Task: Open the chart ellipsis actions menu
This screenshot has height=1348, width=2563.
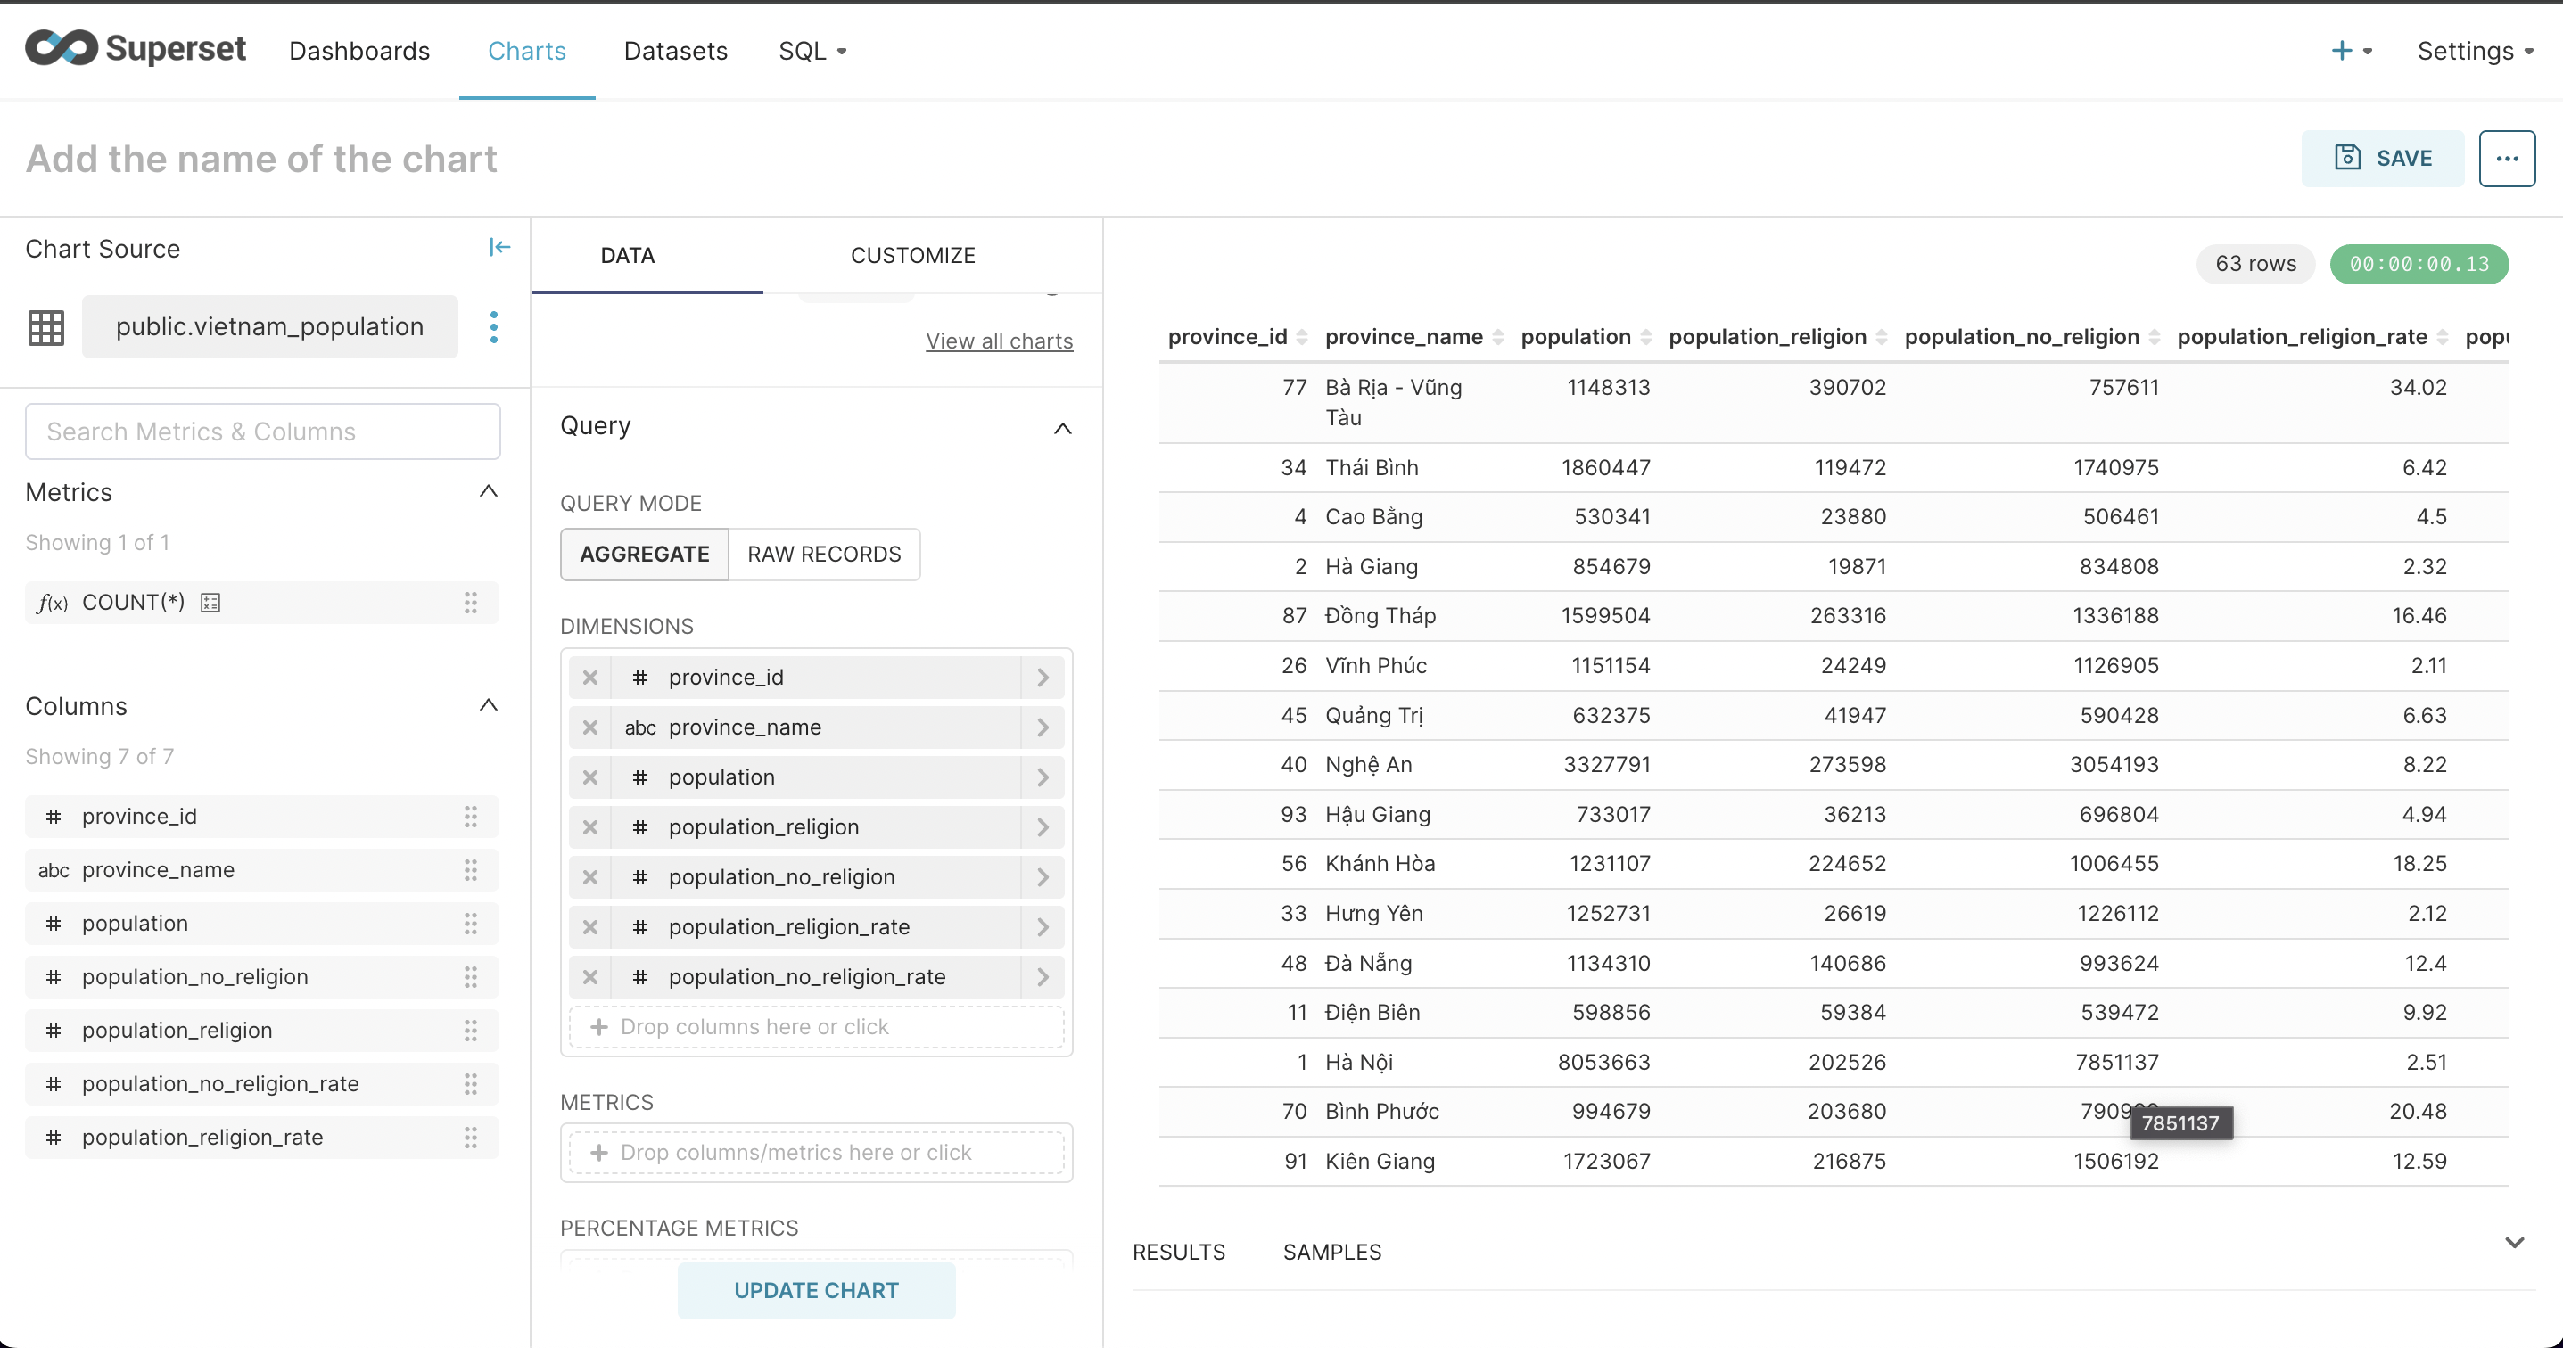Action: click(2506, 158)
